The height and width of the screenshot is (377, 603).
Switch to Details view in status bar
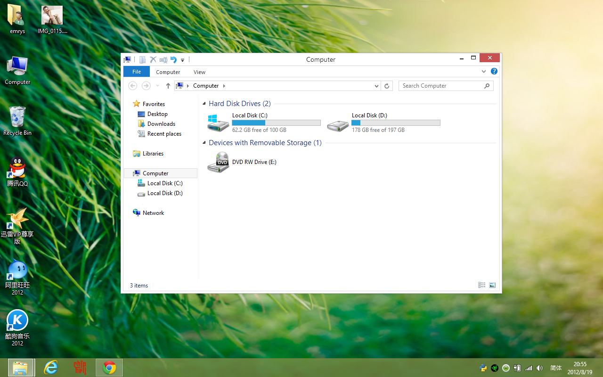[x=481, y=285]
